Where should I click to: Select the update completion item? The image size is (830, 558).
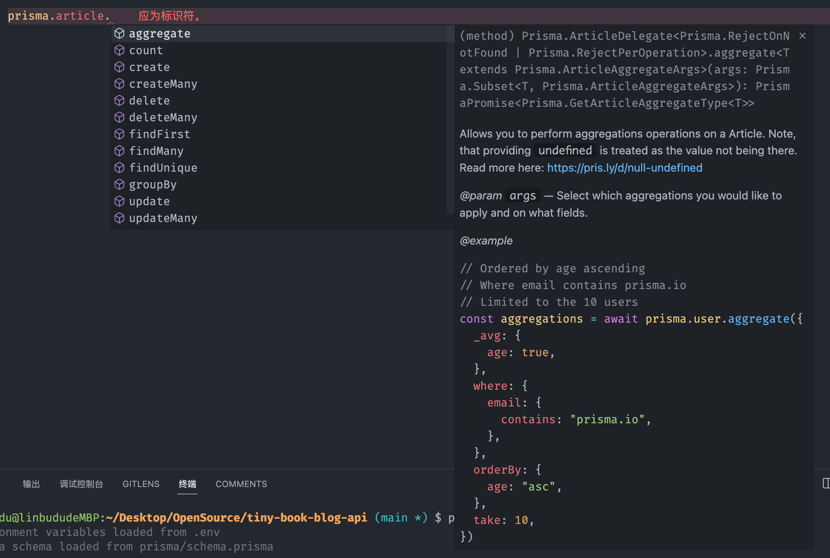(150, 201)
